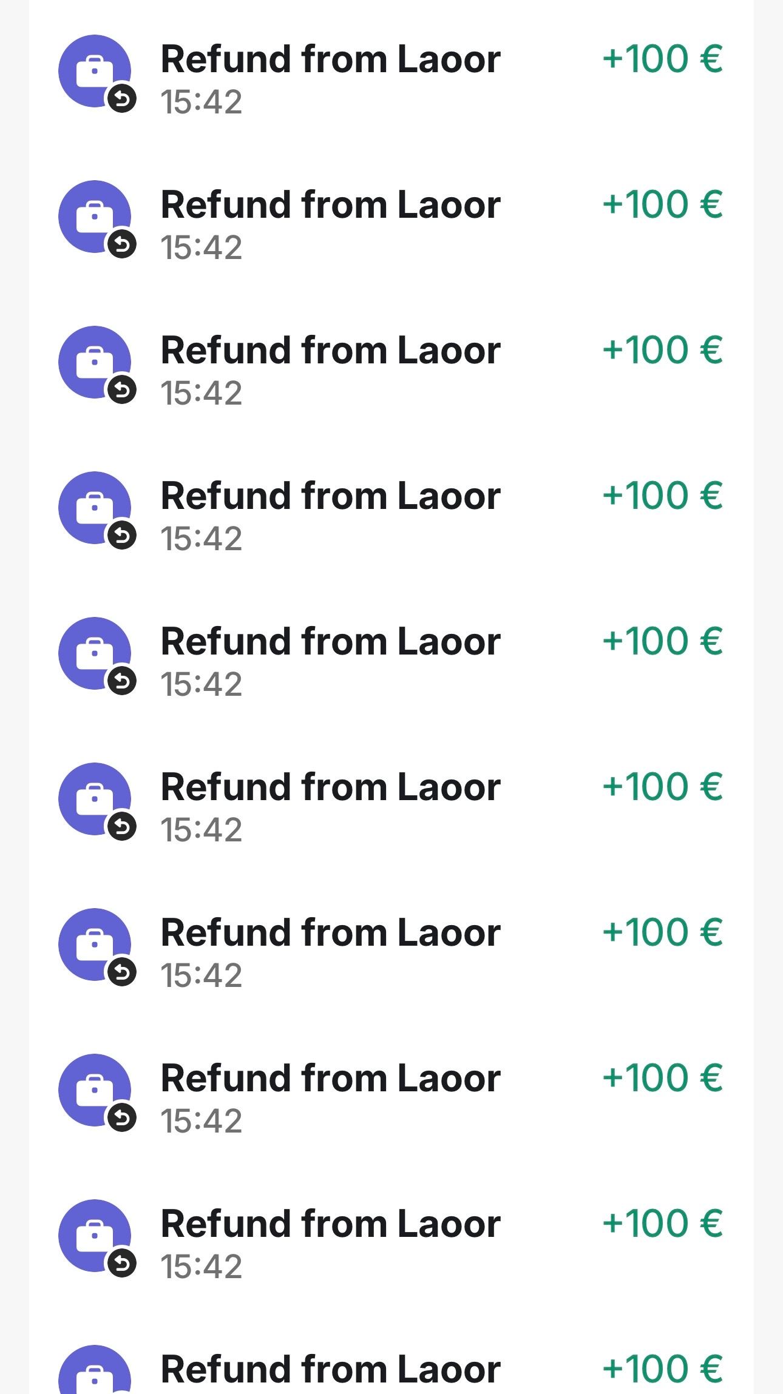
Task: Open the seventh "Refund from Laoor" transaction title
Action: tap(330, 932)
